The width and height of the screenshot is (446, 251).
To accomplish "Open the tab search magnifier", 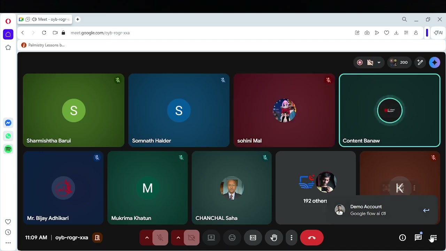I will click(x=405, y=20).
